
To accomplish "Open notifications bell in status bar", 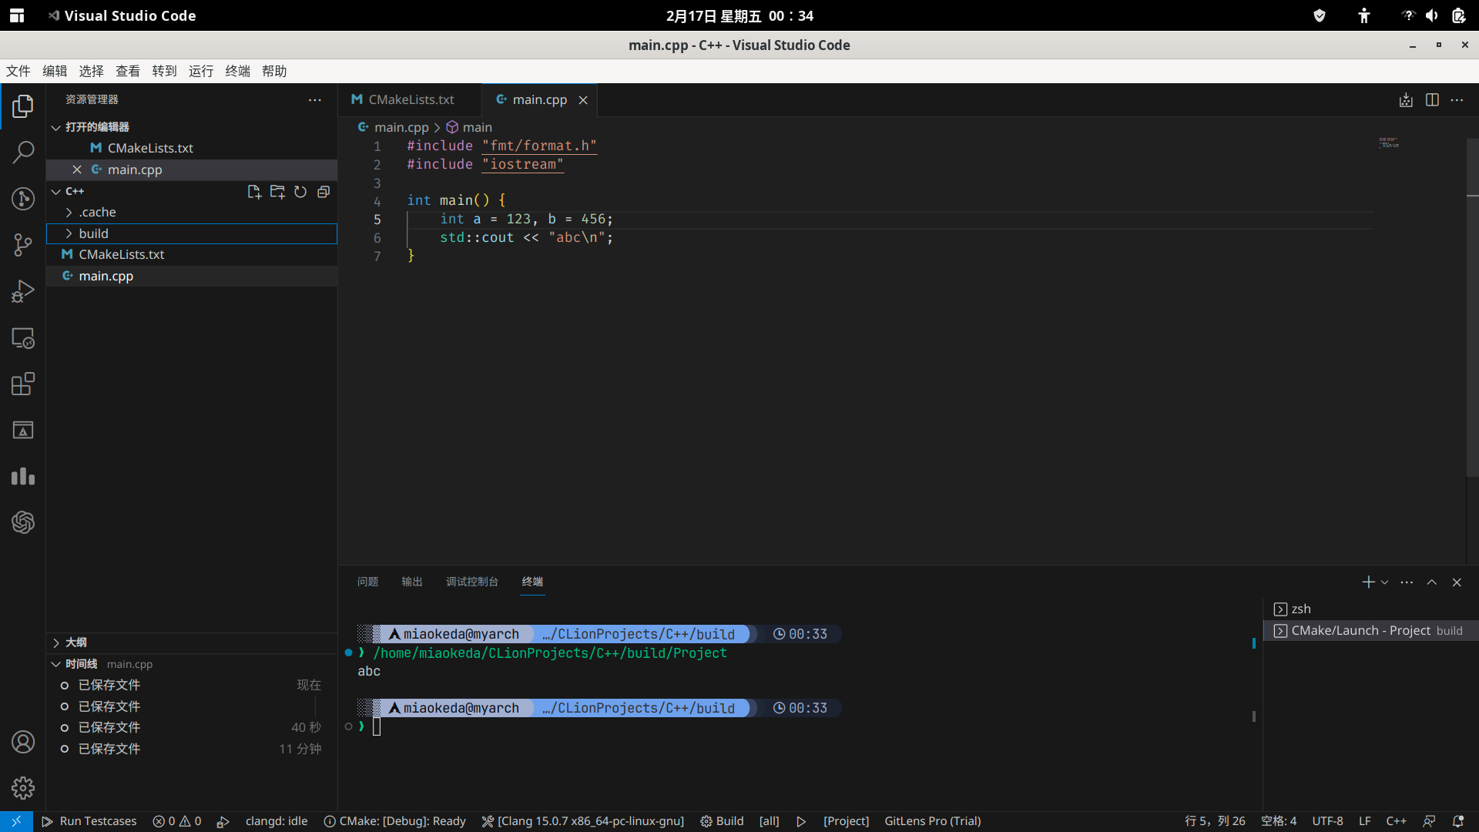I will tap(1458, 821).
